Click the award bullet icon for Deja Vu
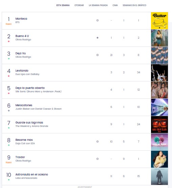The image size is (172, 188). pyautogui.click(x=98, y=55)
